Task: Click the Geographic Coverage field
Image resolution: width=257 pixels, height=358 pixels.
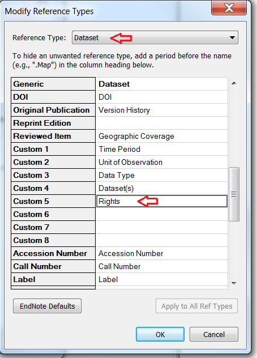Action: 162,136
